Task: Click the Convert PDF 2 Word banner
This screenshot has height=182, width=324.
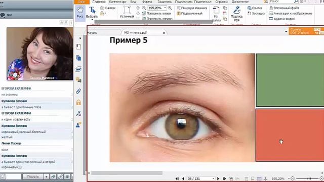Action: [306, 31]
